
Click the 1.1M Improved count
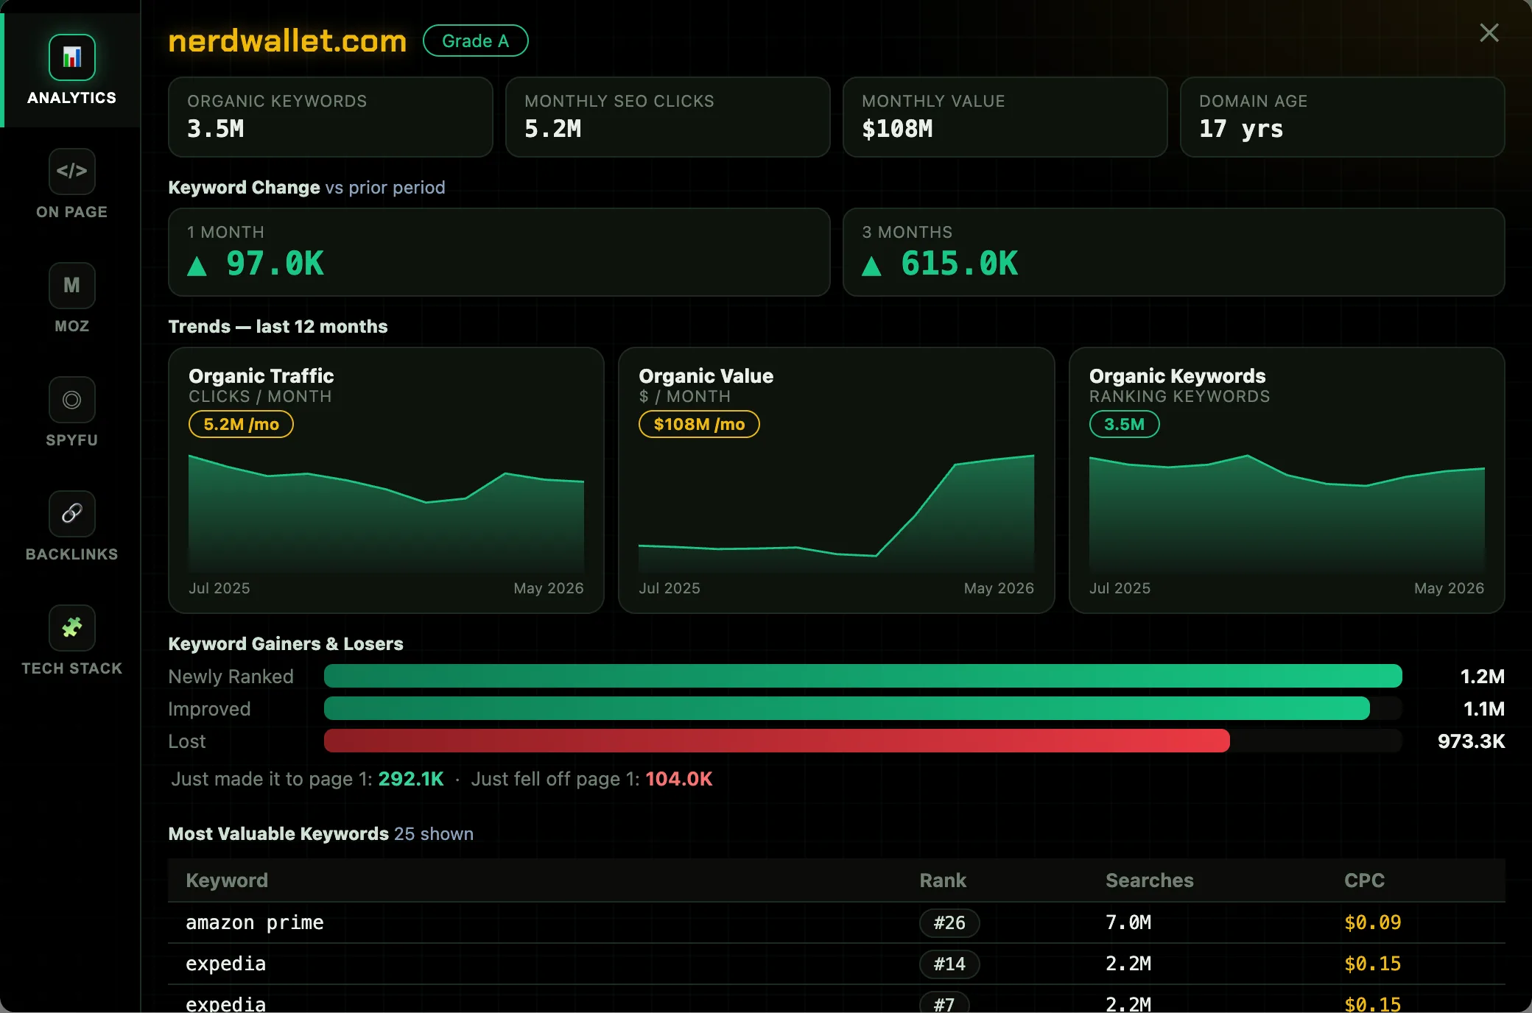point(1483,709)
